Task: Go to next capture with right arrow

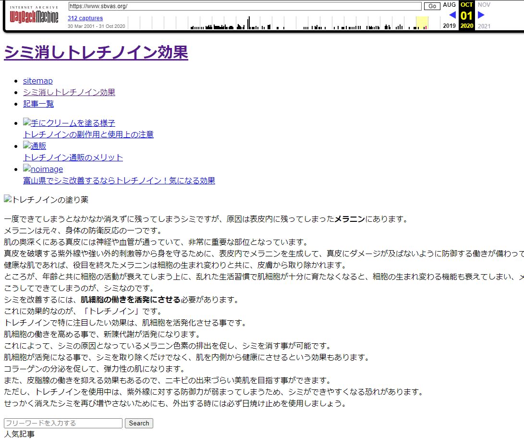Action: click(481, 15)
